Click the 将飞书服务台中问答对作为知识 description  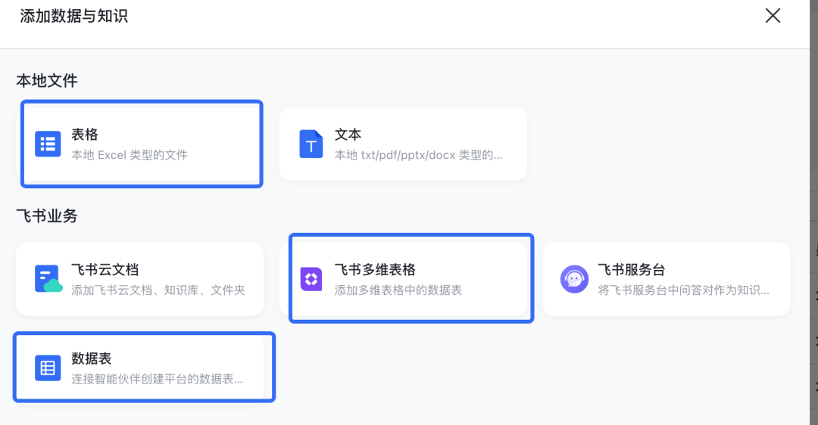tap(683, 290)
